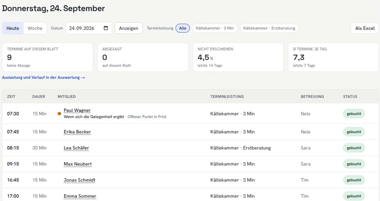Viewport: 380px width, 201px height.
Task: Click the BETREUUNG column header
Action: click(312, 96)
